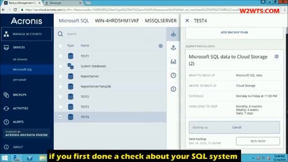This screenshot has width=288, height=162.
Task: Sort by the Type column header
Action: [71, 45]
